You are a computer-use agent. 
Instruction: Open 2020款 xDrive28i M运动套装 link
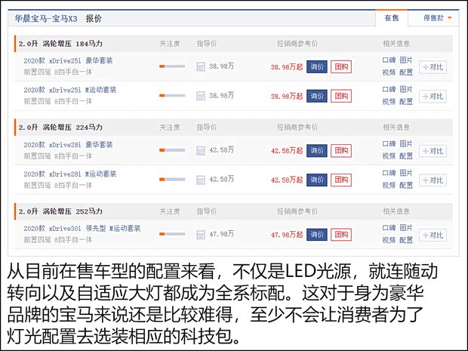click(x=70, y=174)
